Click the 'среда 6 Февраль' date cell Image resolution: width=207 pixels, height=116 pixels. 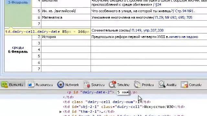(18, 50)
